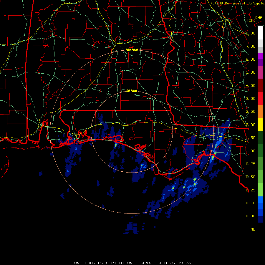Click the 0.00 legend value

coord(251,216)
